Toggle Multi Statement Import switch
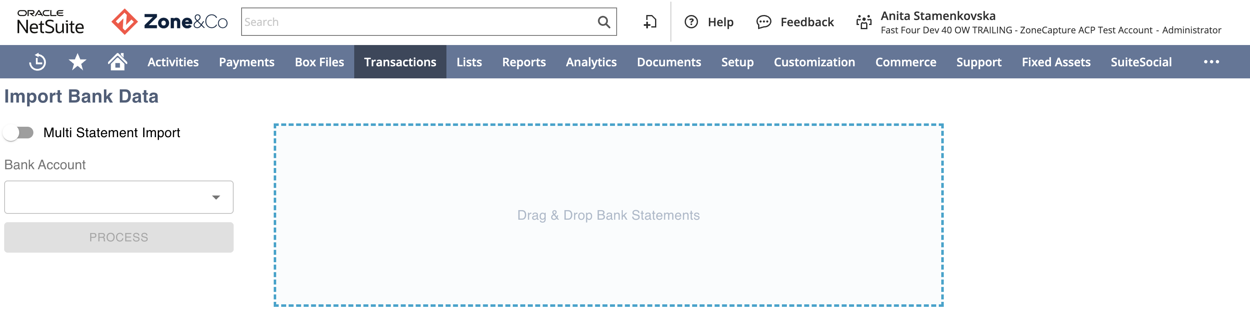1250x316 pixels. tap(18, 132)
